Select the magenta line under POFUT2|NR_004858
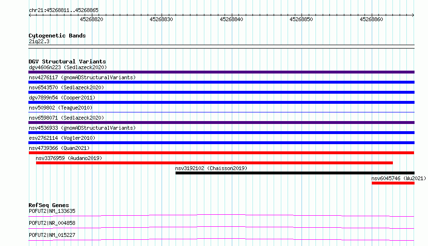Screen dimensions: 428x246 (x=221, y=227)
